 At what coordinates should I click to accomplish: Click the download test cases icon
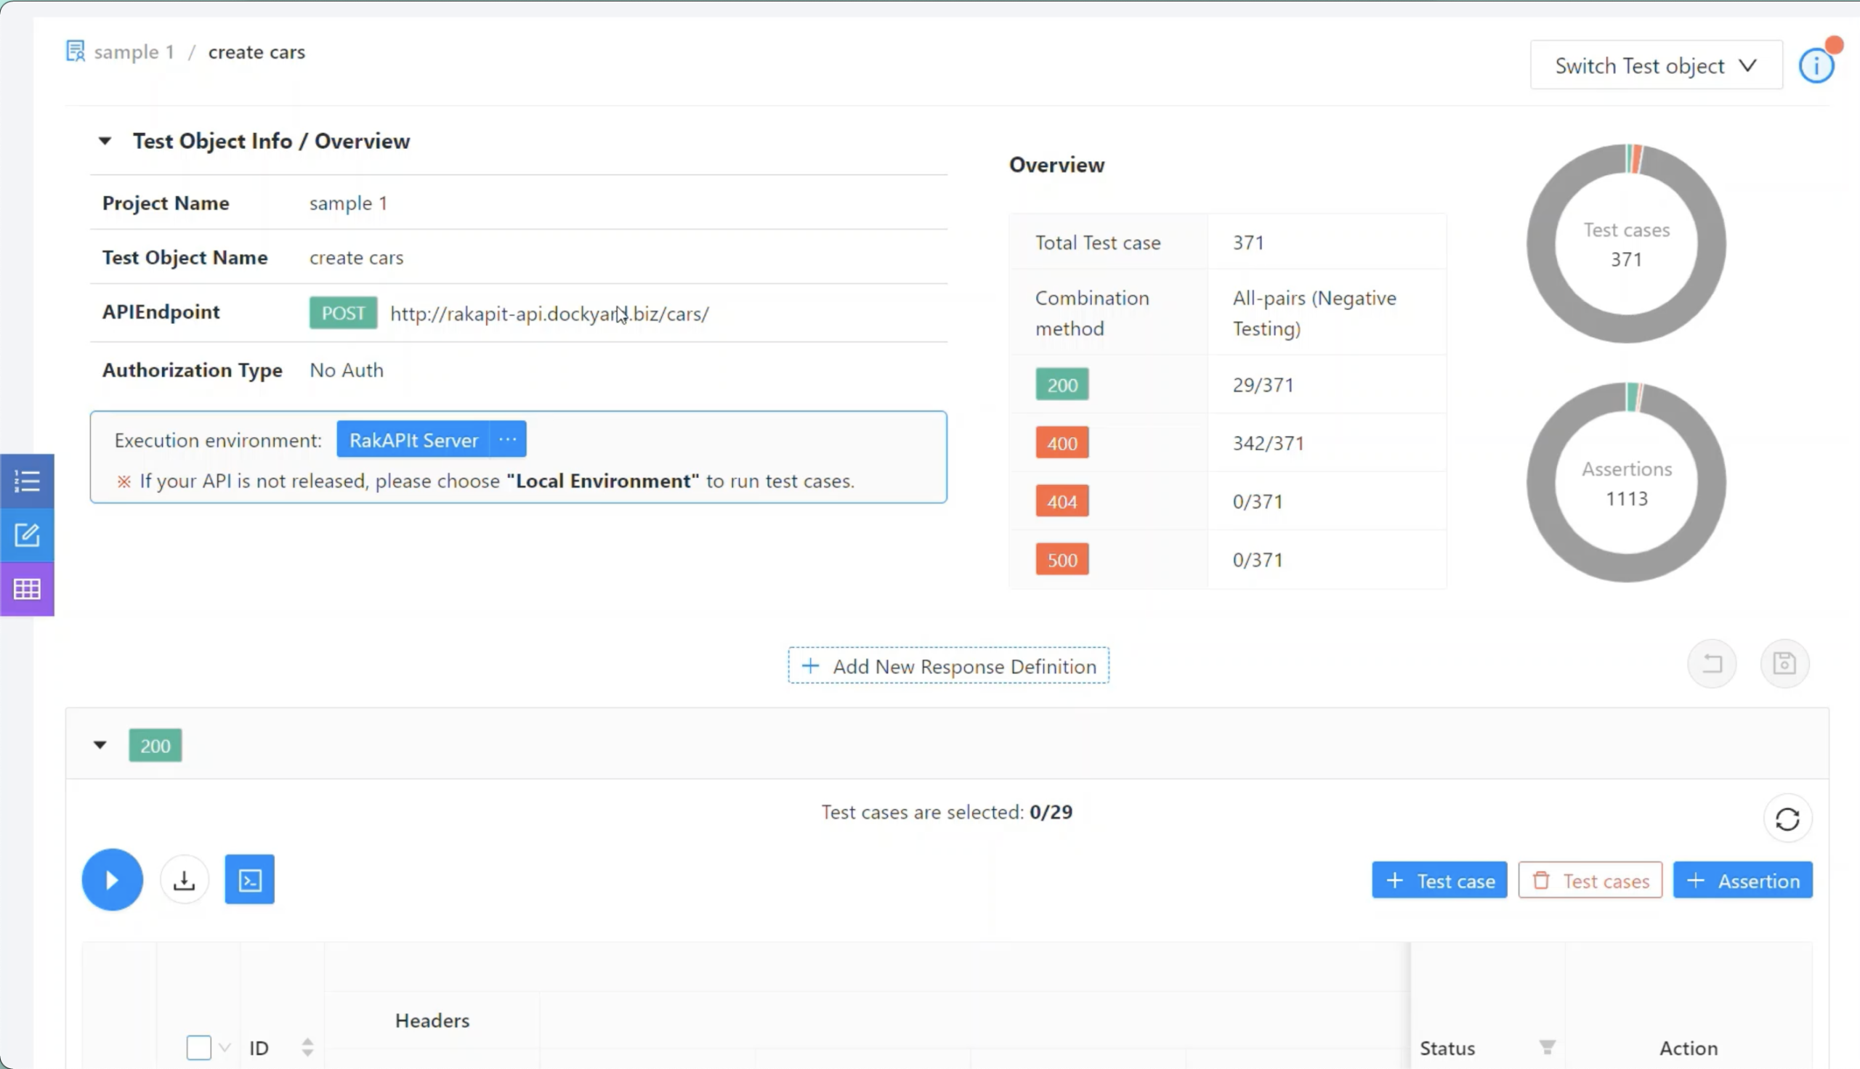185,879
